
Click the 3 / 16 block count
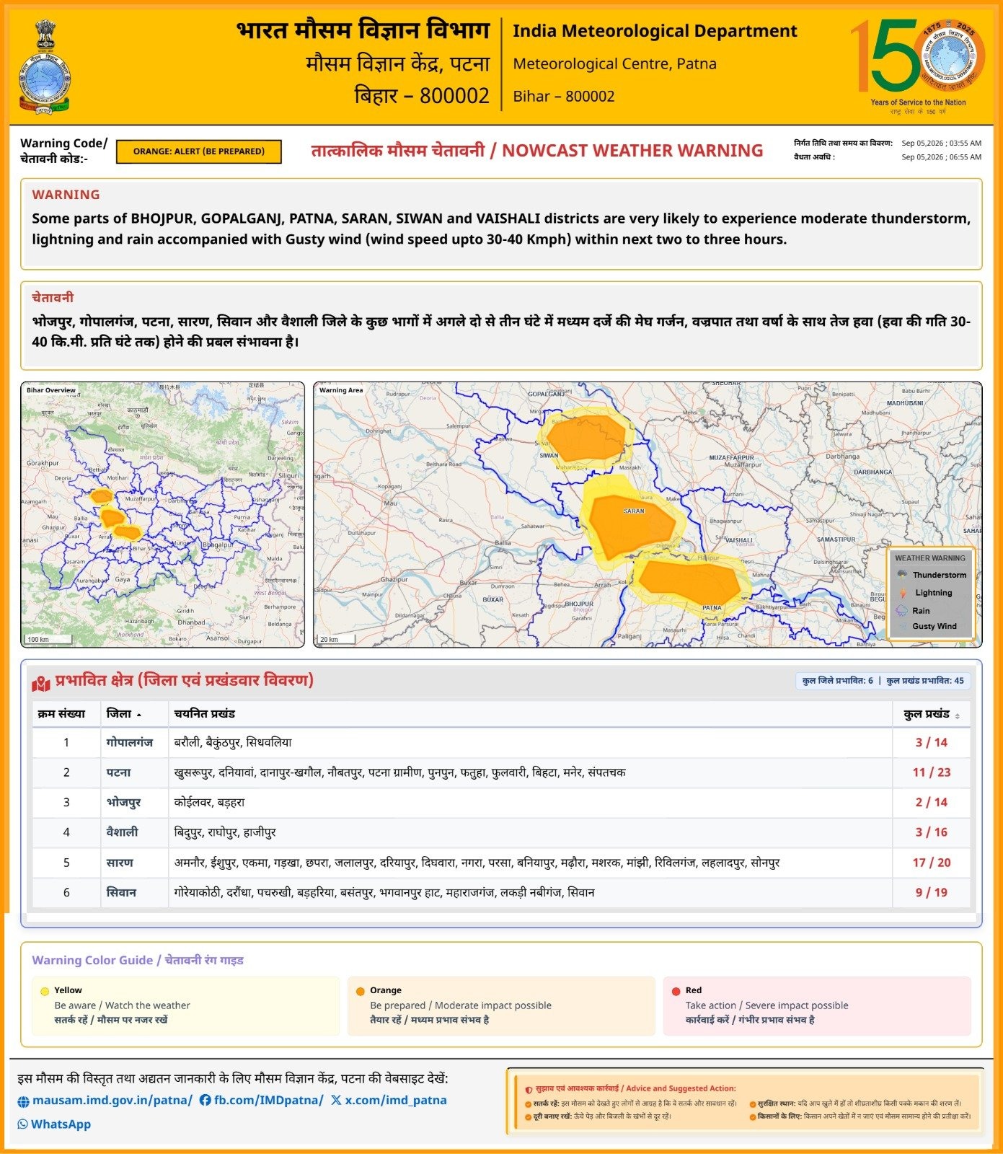932,832
